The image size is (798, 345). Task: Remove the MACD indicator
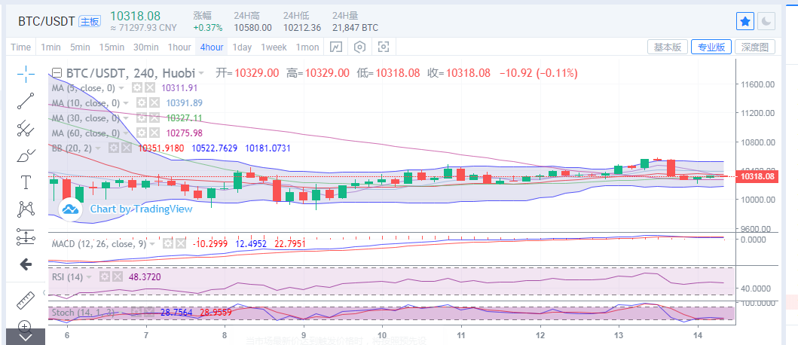point(181,244)
